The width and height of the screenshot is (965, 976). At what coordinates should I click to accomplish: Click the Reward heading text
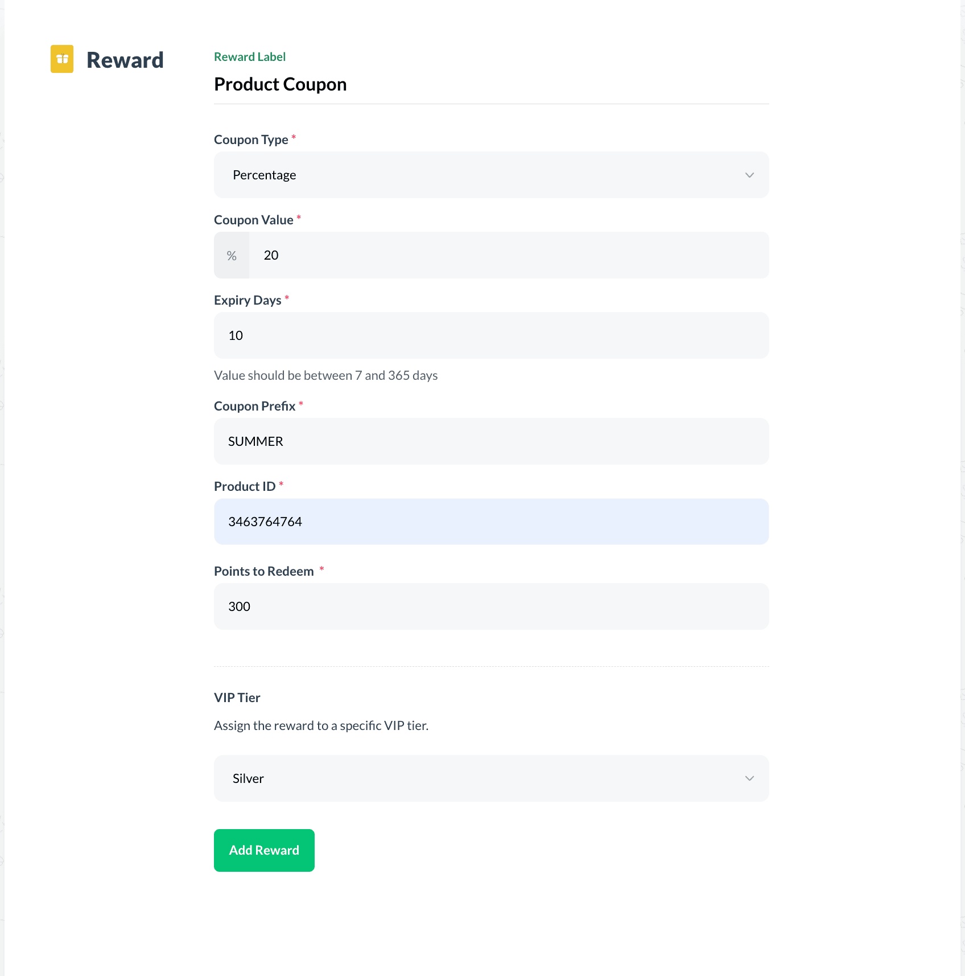click(x=125, y=59)
